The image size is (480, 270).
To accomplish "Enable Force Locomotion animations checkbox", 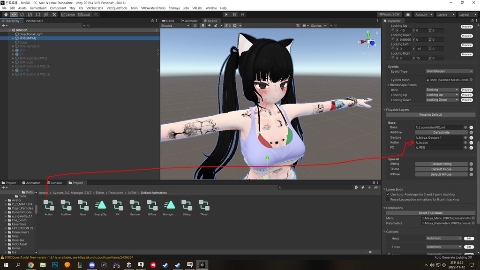I will click(388, 200).
